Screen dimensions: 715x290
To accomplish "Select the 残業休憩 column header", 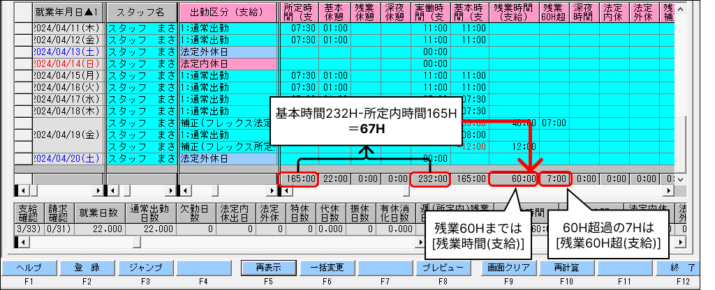I will point(366,13).
